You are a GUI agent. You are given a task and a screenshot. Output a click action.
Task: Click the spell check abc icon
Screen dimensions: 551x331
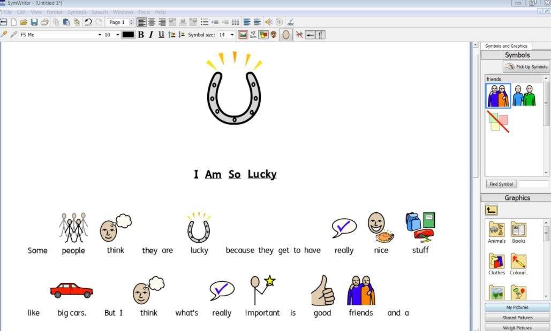(x=291, y=22)
